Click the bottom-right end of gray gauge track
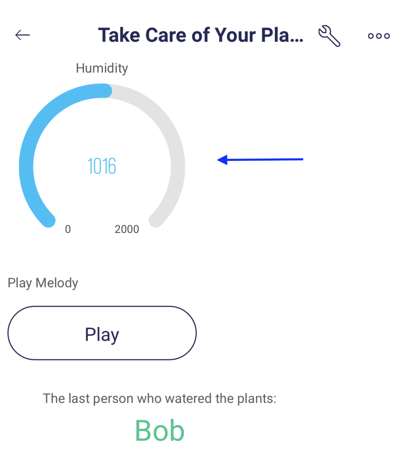The height and width of the screenshot is (453, 397). (156, 220)
